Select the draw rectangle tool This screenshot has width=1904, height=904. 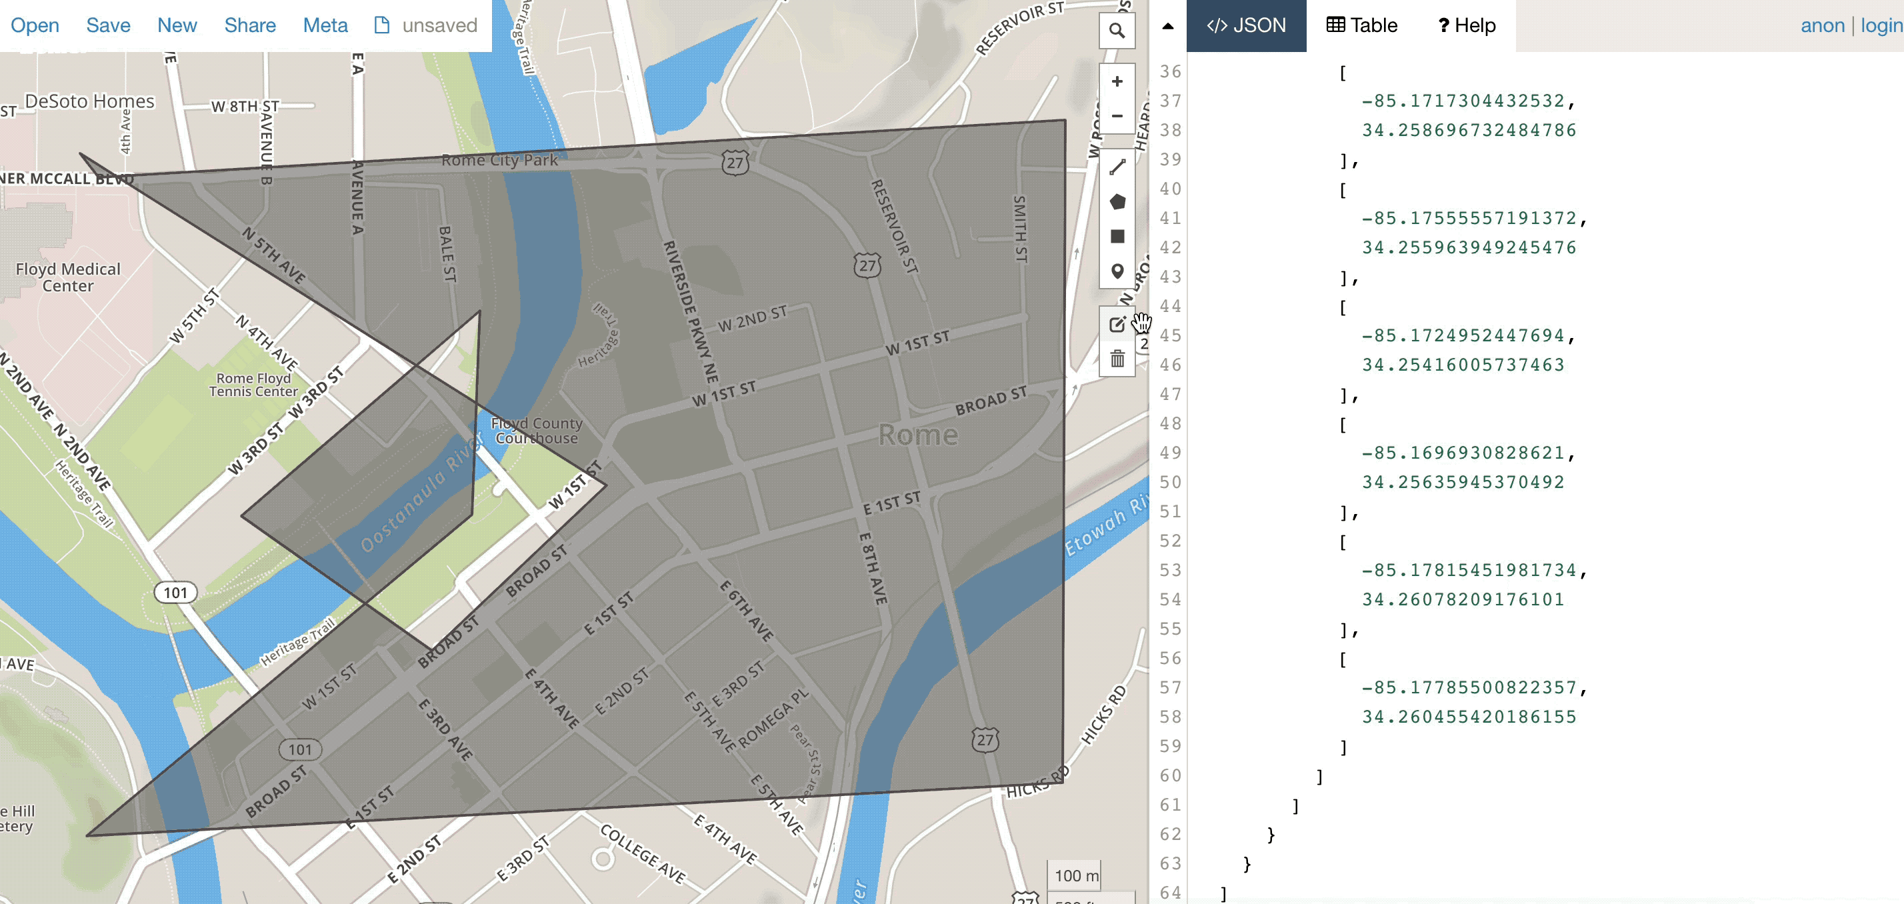coord(1117,237)
